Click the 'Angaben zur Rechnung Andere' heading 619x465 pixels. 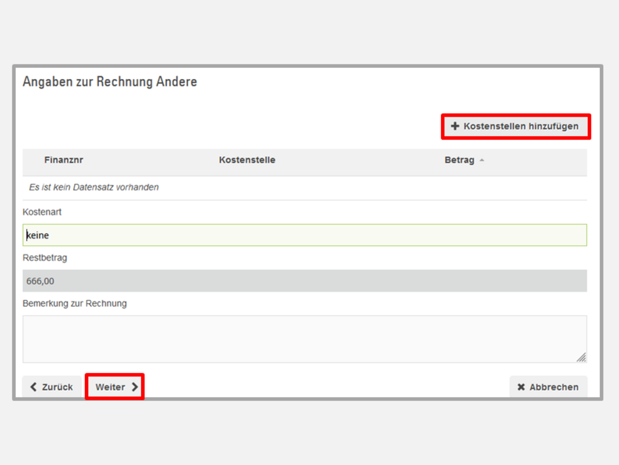[110, 82]
